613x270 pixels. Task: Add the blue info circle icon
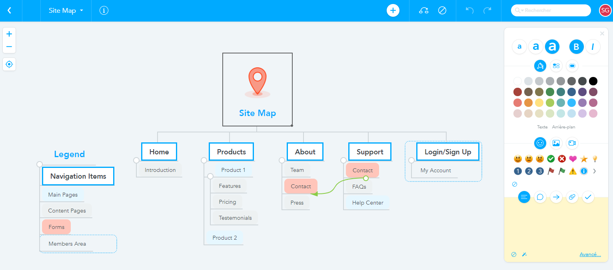[x=584, y=171]
